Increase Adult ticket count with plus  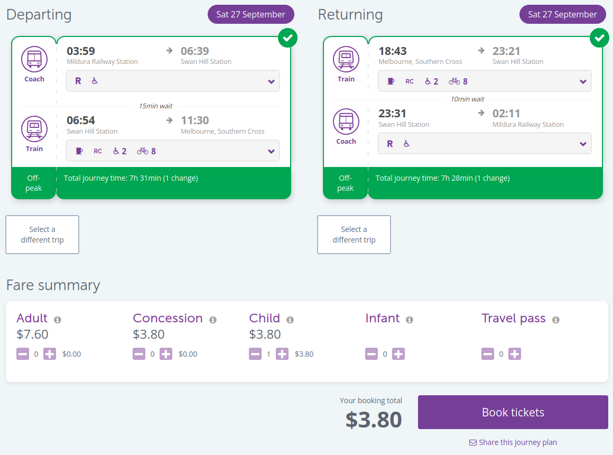coord(50,354)
